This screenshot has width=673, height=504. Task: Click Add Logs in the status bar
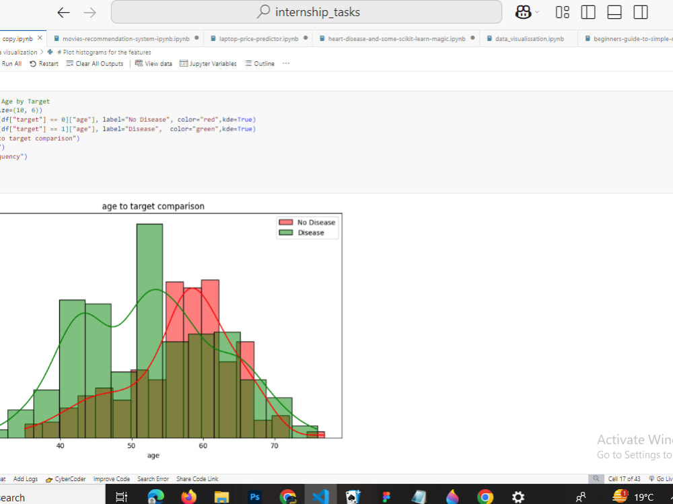pyautogui.click(x=26, y=478)
